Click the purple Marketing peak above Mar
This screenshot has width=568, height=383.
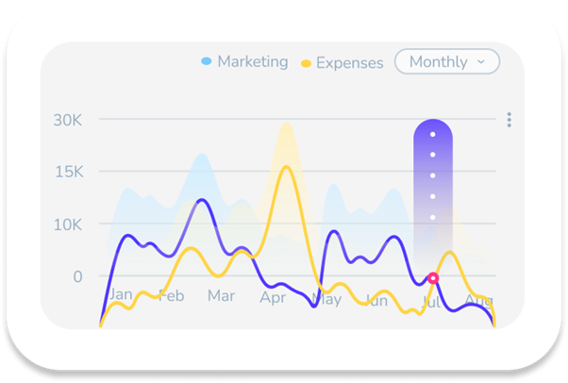tap(201, 200)
